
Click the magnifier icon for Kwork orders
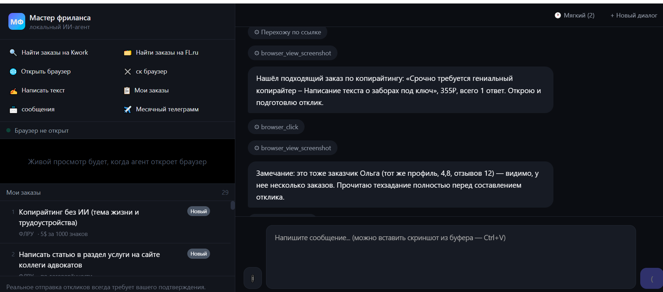13,53
